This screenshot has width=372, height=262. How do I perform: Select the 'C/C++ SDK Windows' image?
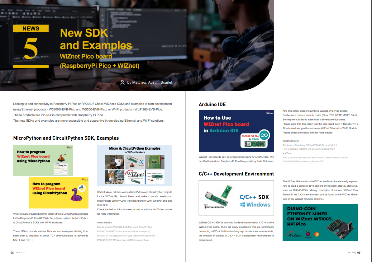point(236,198)
